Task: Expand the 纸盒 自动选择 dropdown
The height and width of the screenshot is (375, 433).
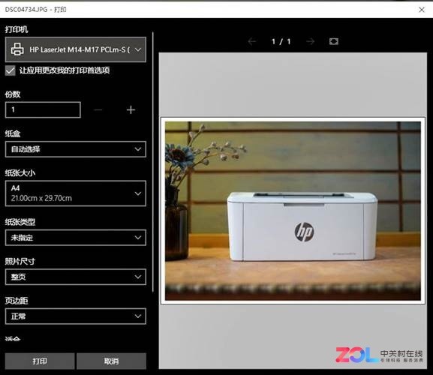Action: click(75, 149)
